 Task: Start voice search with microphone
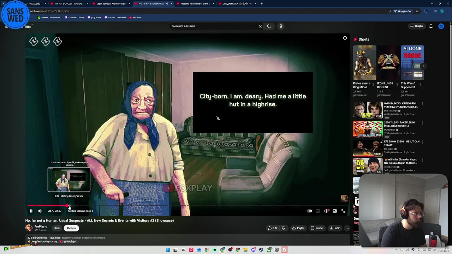281,26
